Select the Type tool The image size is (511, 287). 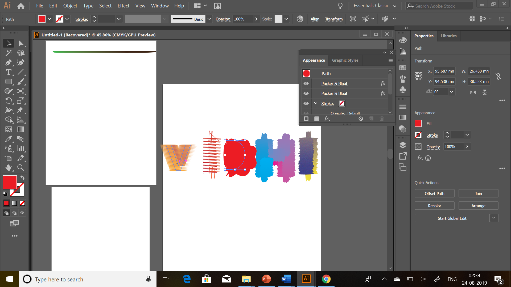(8, 72)
